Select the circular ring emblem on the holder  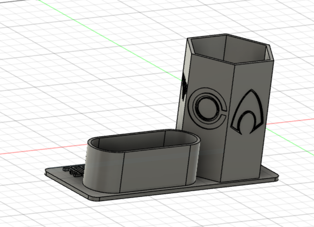pyautogui.click(x=207, y=109)
